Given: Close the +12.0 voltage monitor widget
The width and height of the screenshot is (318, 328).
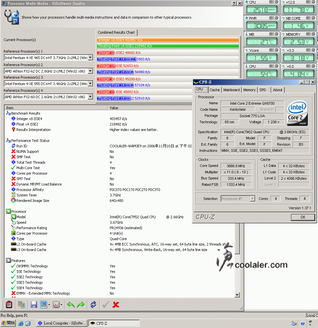Looking at the screenshot, I should pos(314,2).
